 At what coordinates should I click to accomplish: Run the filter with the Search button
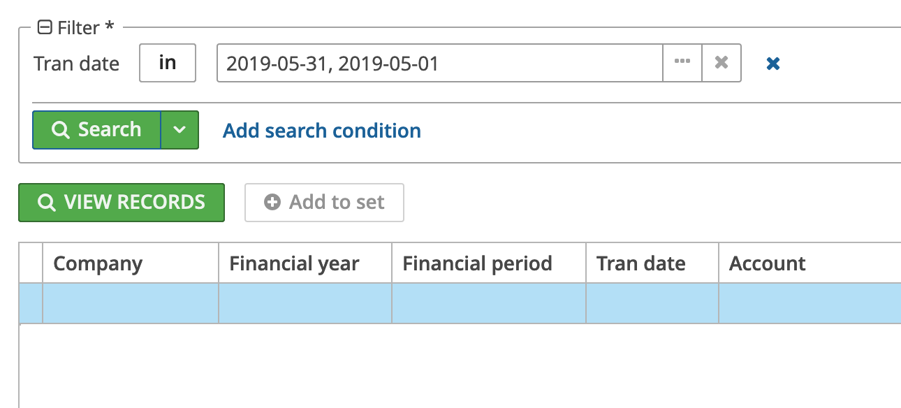coord(97,130)
